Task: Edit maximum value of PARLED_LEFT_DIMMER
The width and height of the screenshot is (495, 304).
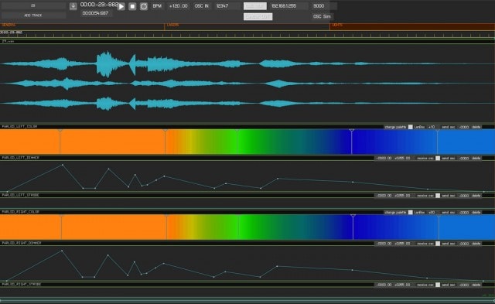Action: pyautogui.click(x=402, y=158)
